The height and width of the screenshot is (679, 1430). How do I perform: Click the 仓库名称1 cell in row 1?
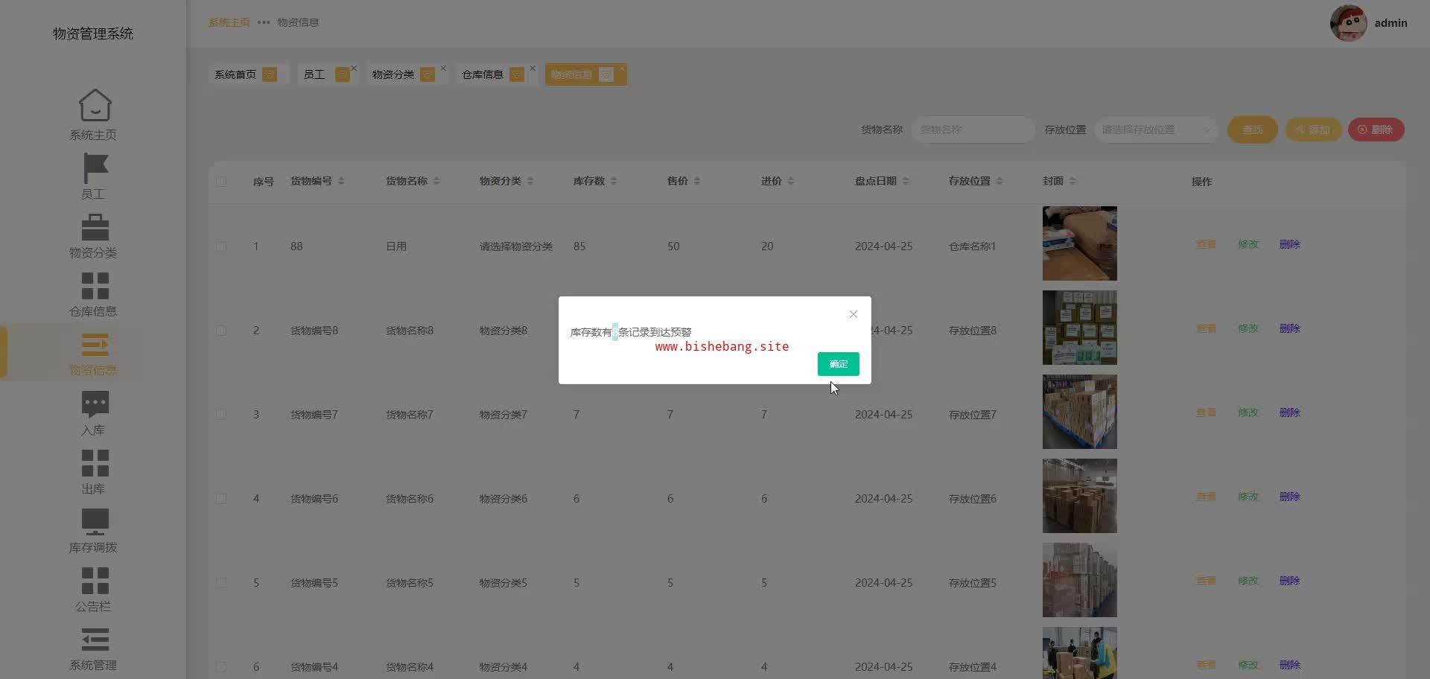tap(972, 246)
